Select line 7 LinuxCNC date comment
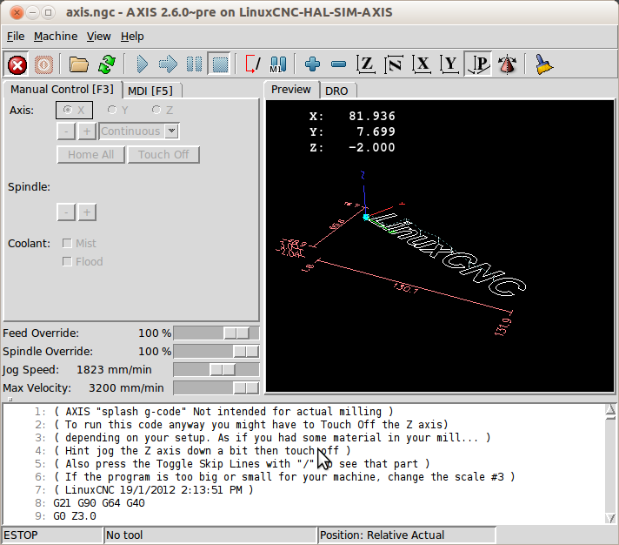The width and height of the screenshot is (619, 545). click(153, 490)
